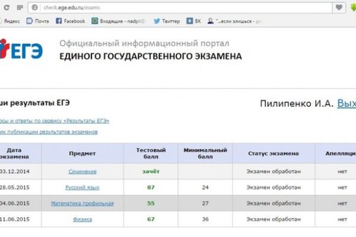Image resolution: width=356 pixels, height=237 pixels.
Task: Open the Результаты ЕГЭ questions and answers link
Action: [53, 120]
